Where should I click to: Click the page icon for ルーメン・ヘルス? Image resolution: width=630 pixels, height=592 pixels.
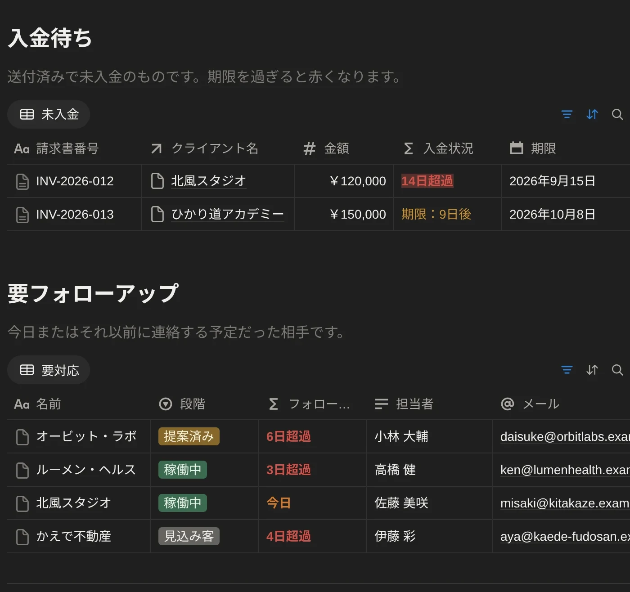[22, 470]
